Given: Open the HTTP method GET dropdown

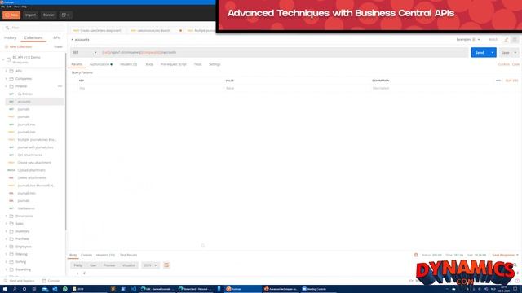Looking at the screenshot, I should (84, 52).
